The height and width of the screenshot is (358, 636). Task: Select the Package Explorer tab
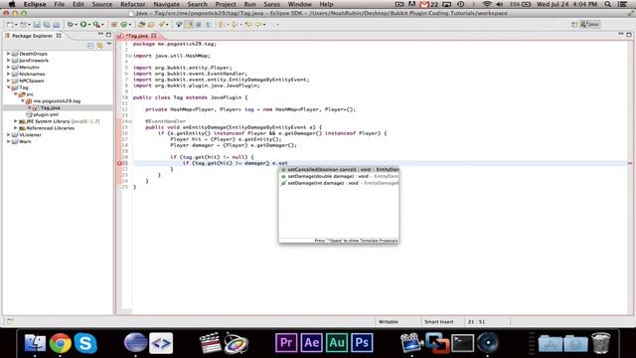33,36
